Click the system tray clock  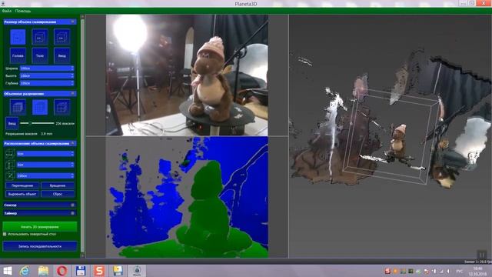(x=477, y=271)
